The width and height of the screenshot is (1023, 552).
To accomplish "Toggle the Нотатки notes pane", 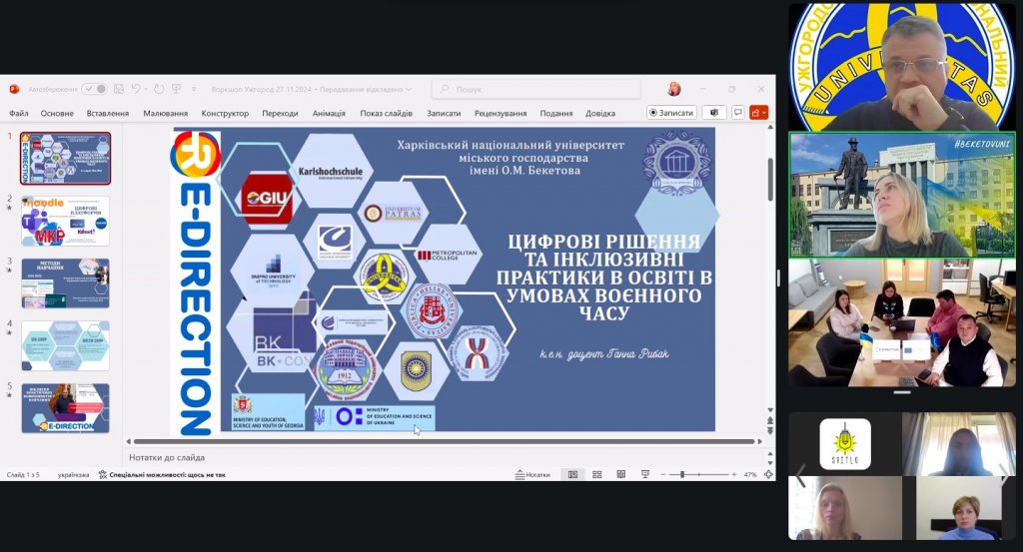I will coord(531,474).
